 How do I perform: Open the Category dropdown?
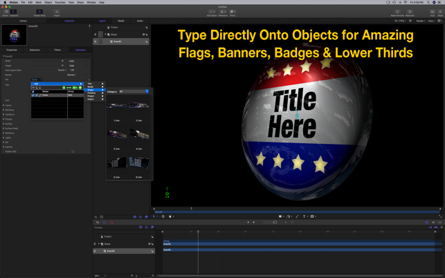pyautogui.click(x=134, y=91)
